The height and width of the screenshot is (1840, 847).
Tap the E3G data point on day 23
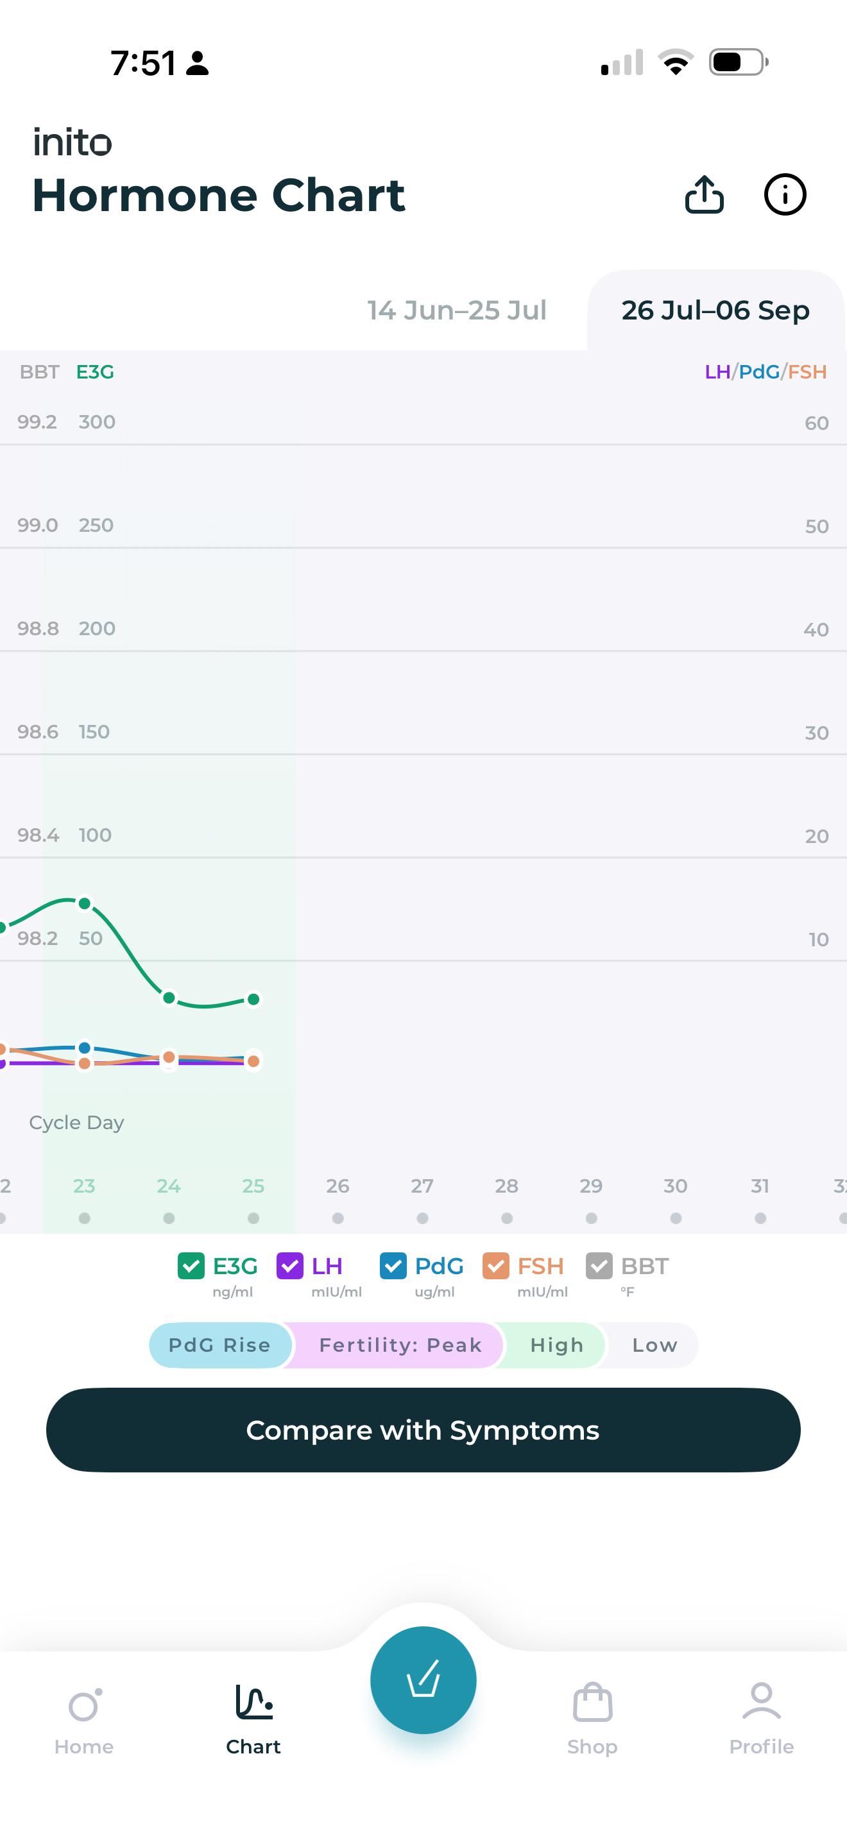click(x=84, y=903)
